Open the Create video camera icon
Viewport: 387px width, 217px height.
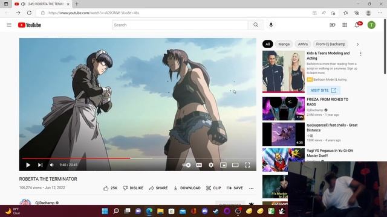point(332,25)
